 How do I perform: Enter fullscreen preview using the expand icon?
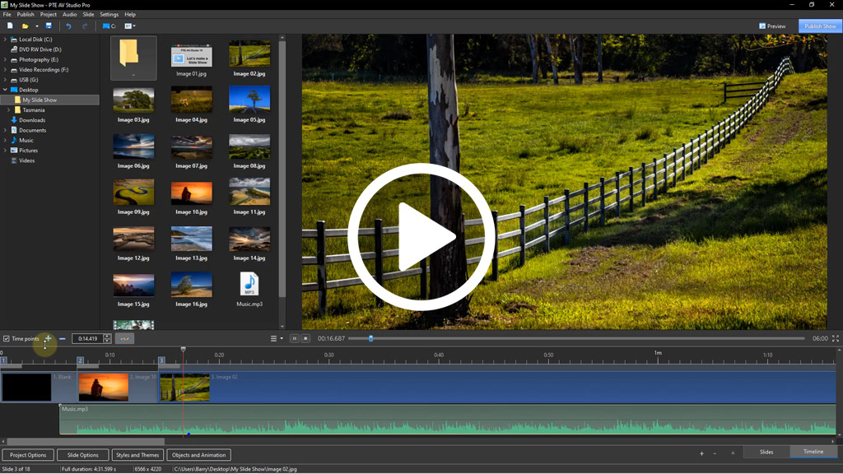pos(836,338)
